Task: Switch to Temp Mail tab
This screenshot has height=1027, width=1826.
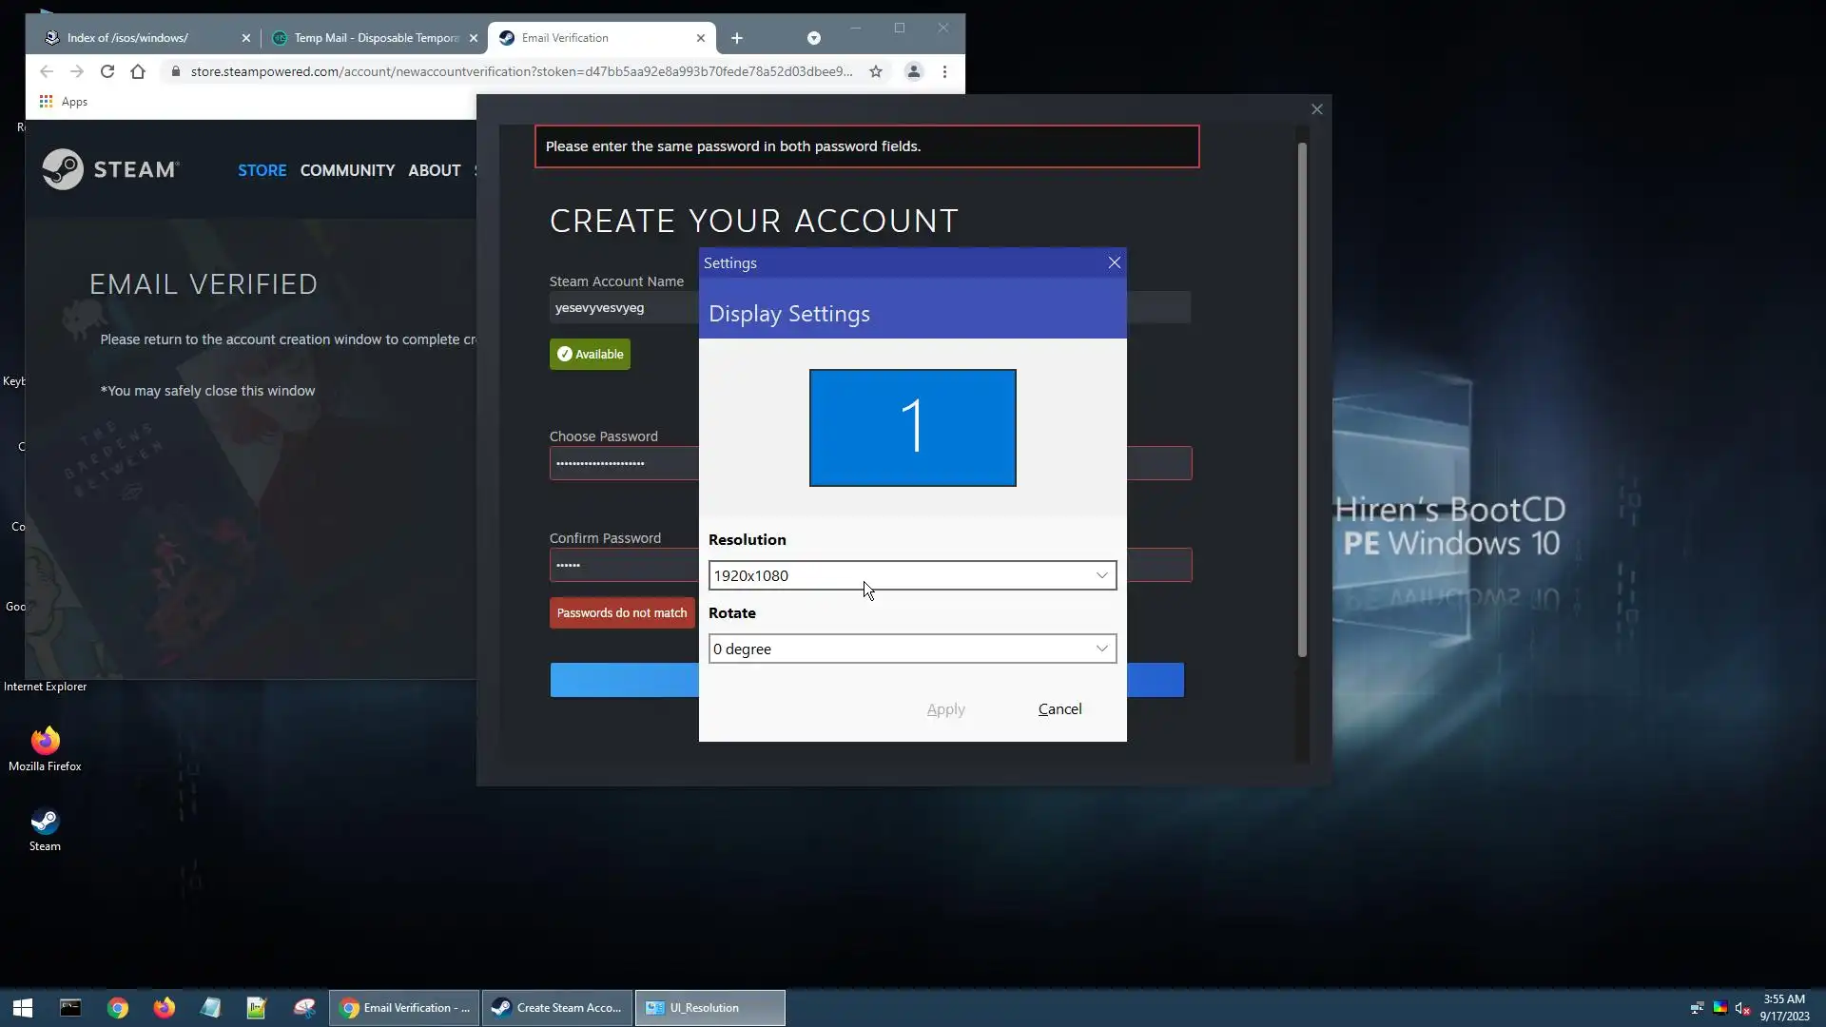Action: tap(376, 38)
